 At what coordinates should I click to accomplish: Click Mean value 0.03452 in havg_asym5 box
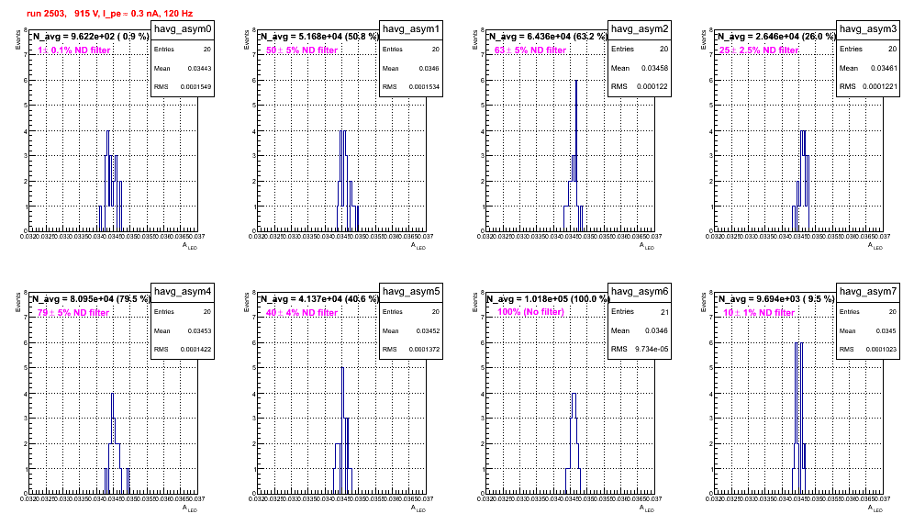[428, 330]
